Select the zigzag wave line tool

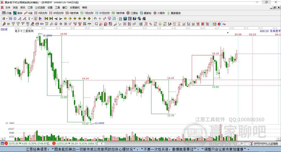coord(120,24)
